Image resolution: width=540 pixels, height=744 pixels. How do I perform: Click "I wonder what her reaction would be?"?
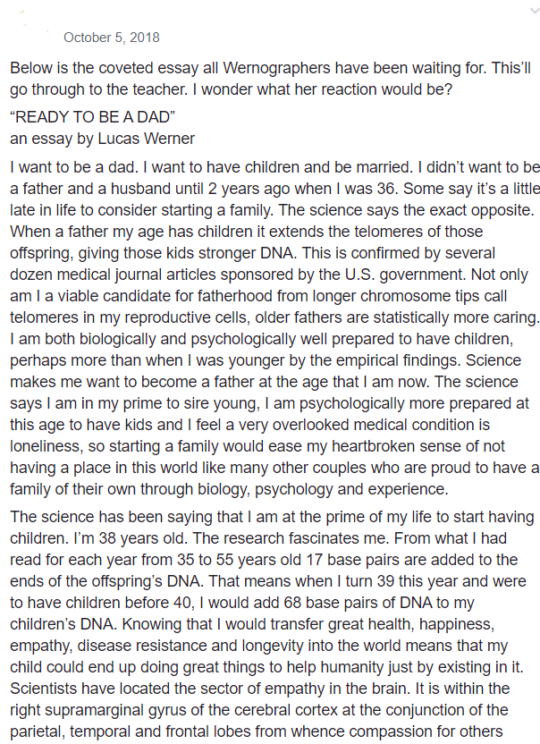pyautogui.click(x=322, y=89)
